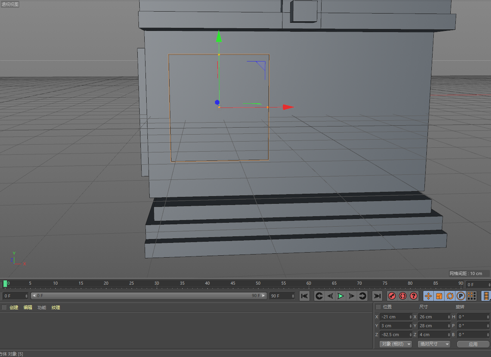The width and height of the screenshot is (491, 357).
Task: Toggle scale keyframing on or off
Action: point(439,296)
